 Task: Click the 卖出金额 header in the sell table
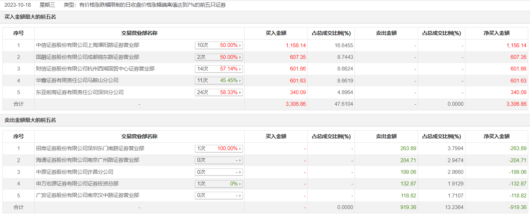pos(386,136)
